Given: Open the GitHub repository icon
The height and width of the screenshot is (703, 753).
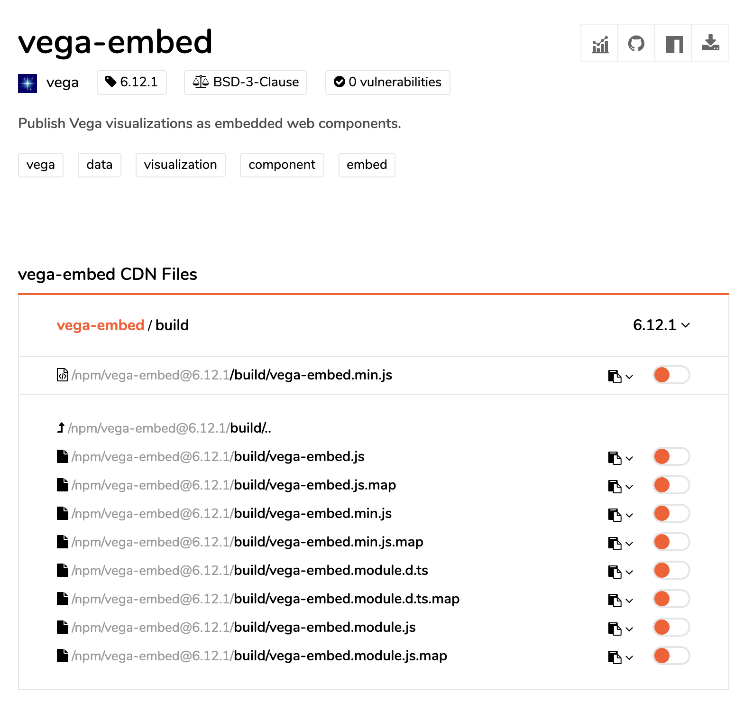Looking at the screenshot, I should click(x=636, y=44).
